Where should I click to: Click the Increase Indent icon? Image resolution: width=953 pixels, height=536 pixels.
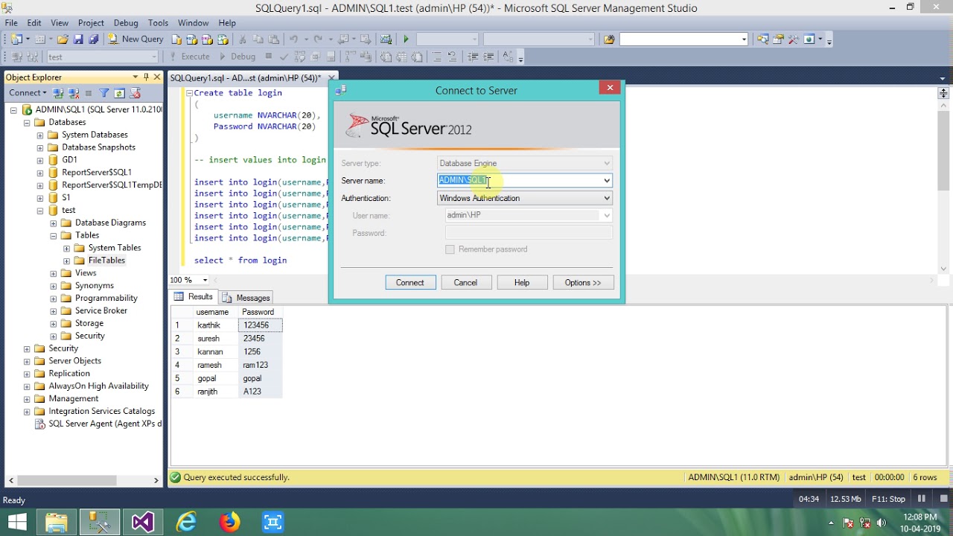[x=489, y=57]
